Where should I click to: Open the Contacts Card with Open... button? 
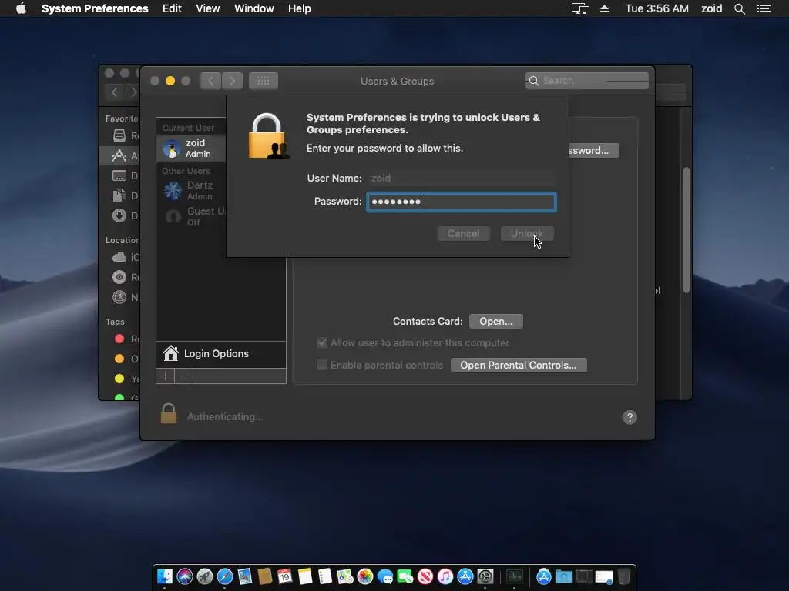tap(495, 321)
